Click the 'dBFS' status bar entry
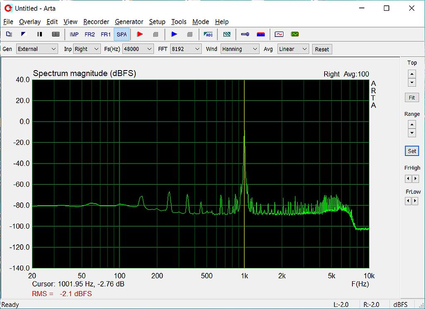Viewport: 425px width, 309px height. tap(401, 305)
